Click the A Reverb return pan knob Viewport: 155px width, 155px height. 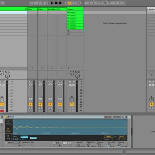152,99
